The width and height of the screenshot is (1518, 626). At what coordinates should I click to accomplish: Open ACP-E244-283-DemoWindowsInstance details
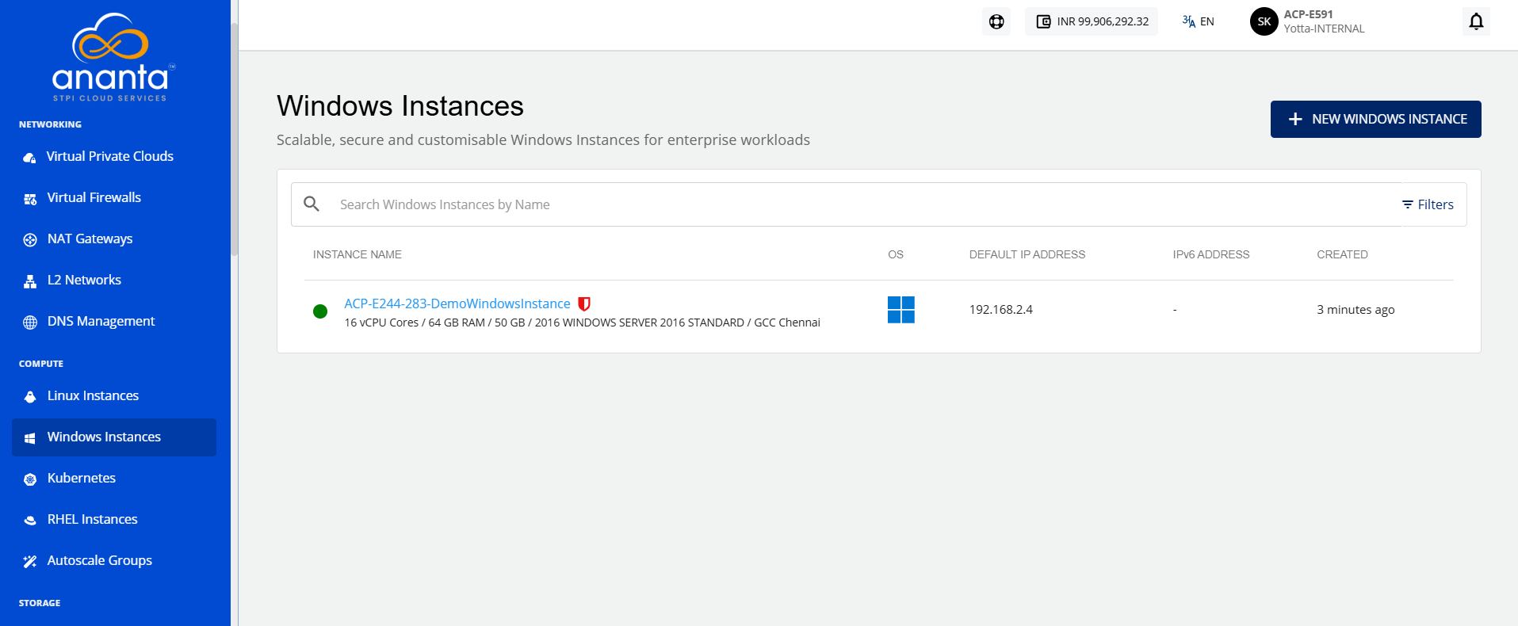(x=457, y=303)
